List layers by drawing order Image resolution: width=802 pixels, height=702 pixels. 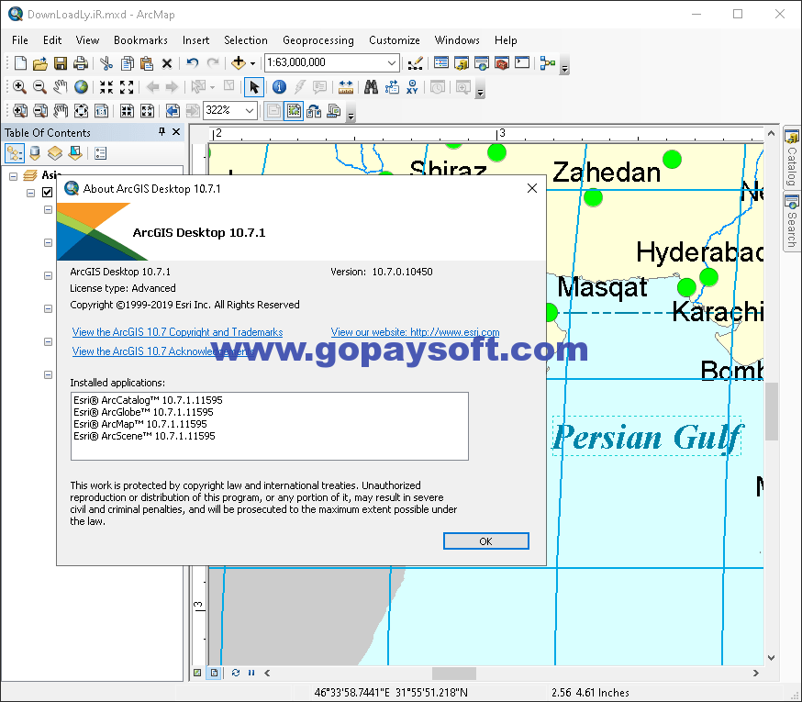click(15, 153)
